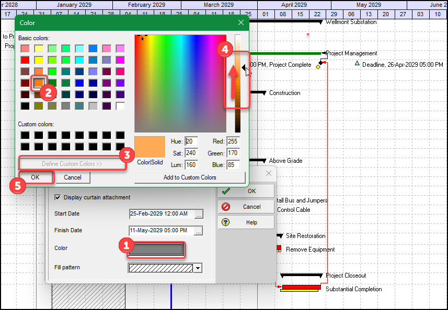Click the Deadline triangle marker
Viewport: 448px width, 310px height.
click(x=357, y=63)
